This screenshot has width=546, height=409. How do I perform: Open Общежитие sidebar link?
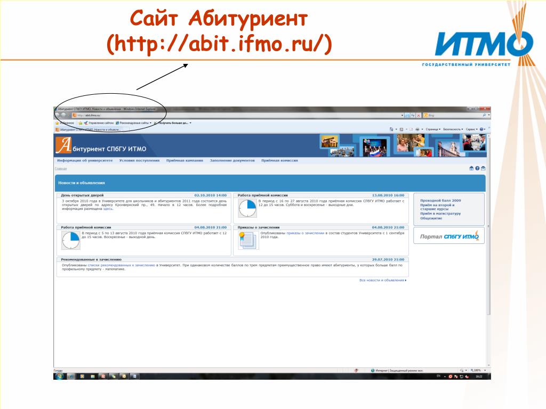431,218
